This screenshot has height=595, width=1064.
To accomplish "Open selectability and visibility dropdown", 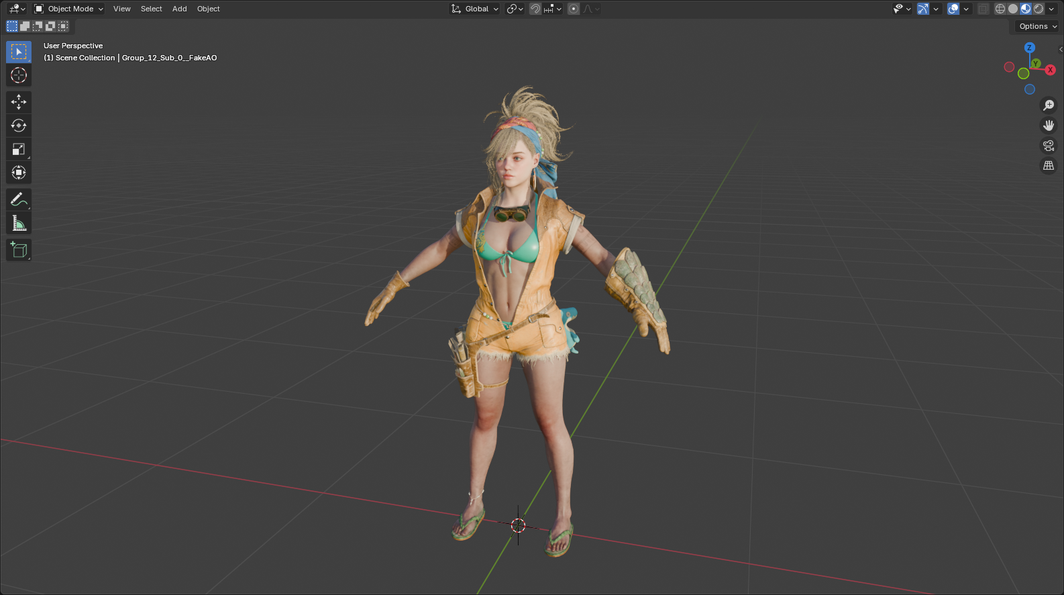I will [x=902, y=9].
